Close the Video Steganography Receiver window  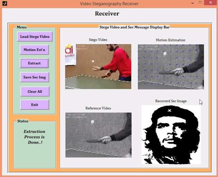pos(211,3)
